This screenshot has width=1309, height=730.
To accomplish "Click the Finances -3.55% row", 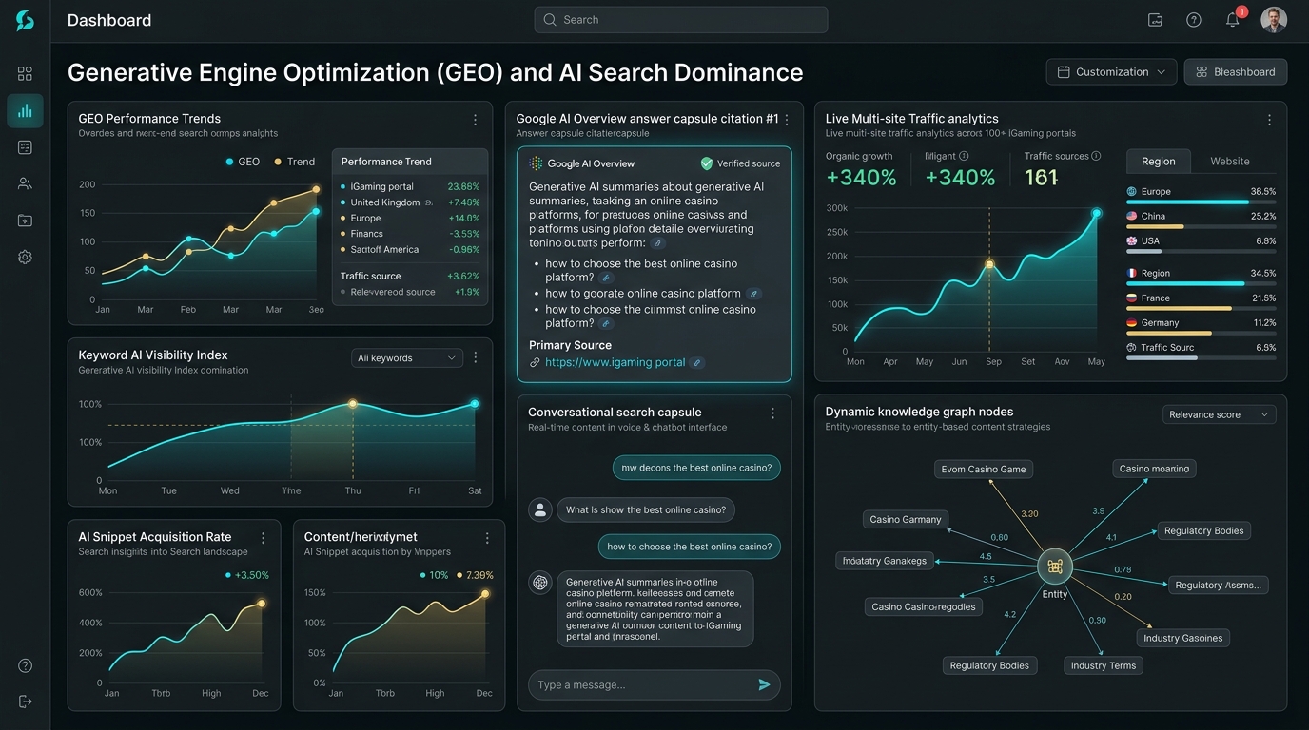I will [410, 234].
